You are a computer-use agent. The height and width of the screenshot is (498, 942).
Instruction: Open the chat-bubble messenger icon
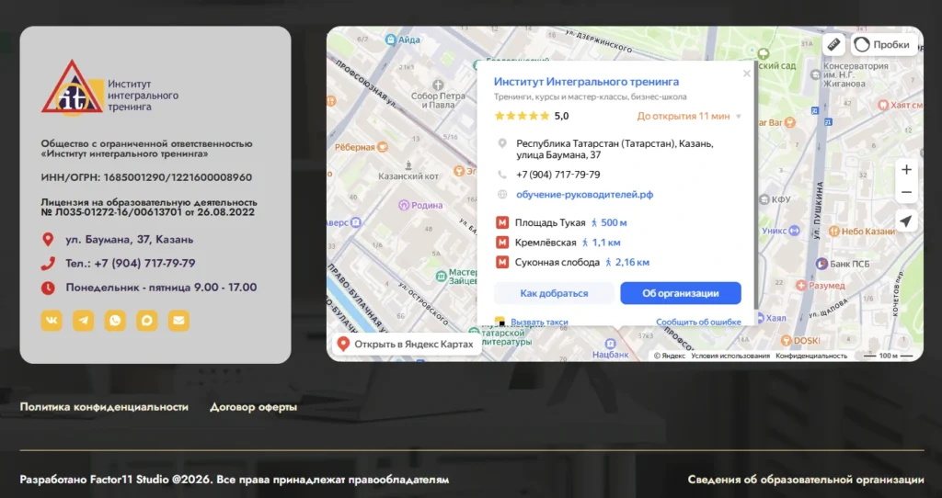click(x=146, y=321)
